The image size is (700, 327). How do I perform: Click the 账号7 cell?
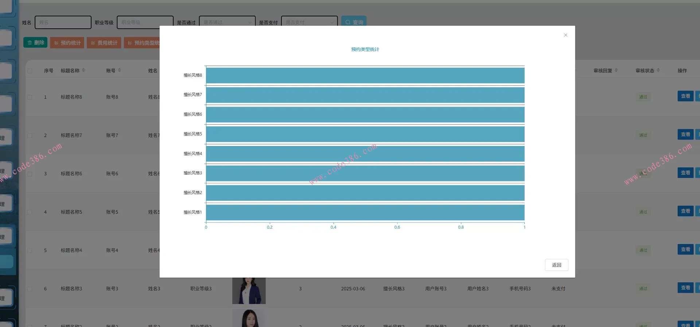tap(112, 135)
